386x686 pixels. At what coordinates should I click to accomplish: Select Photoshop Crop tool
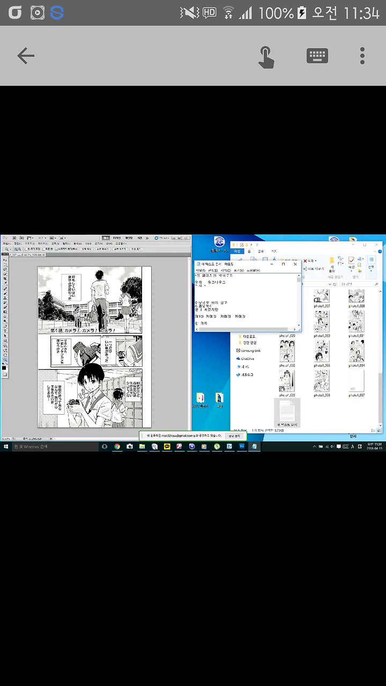pyautogui.click(x=5, y=278)
